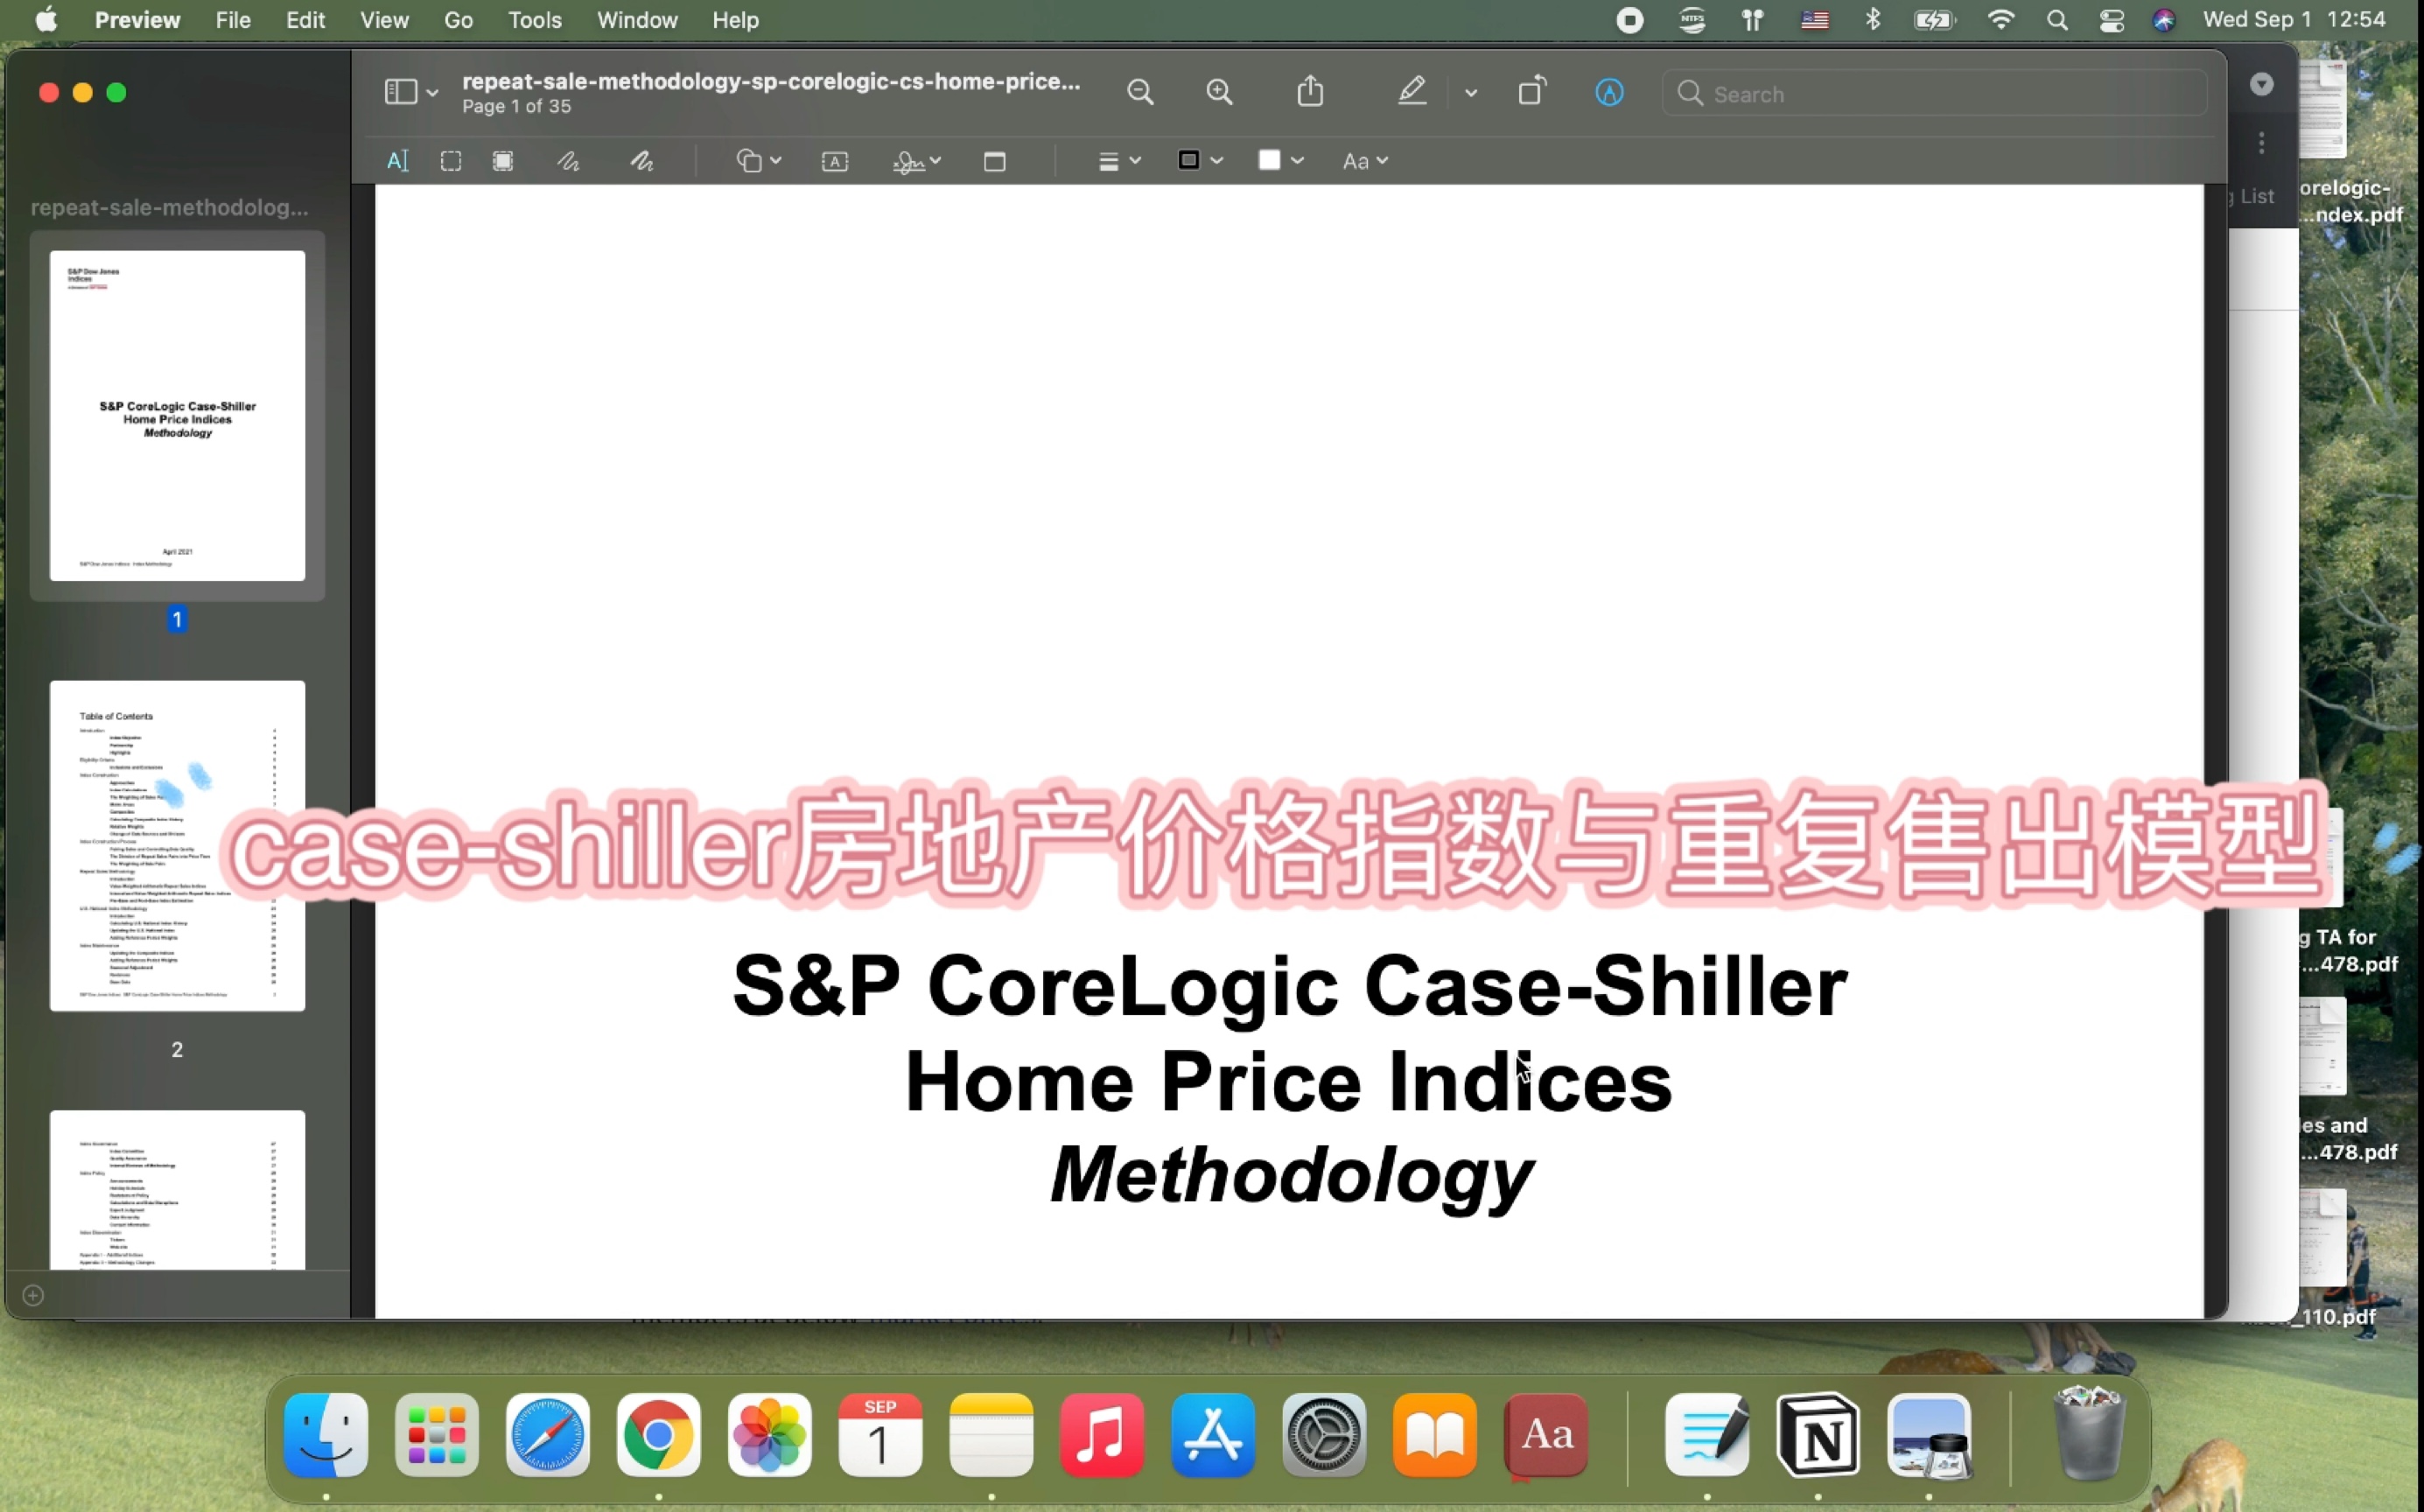Viewport: 2424px width, 1512px height.
Task: Expand the text style dropdown
Action: pos(1363,160)
